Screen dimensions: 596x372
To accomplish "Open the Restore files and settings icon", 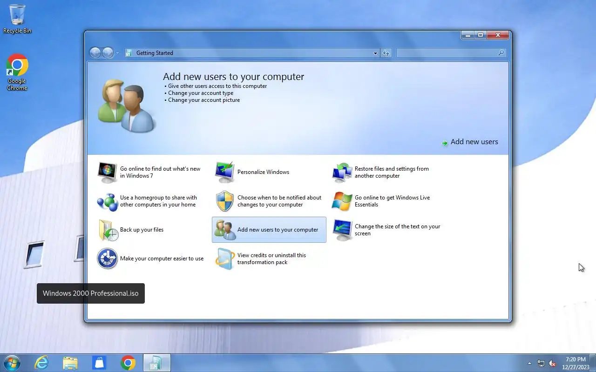I will pos(342,173).
